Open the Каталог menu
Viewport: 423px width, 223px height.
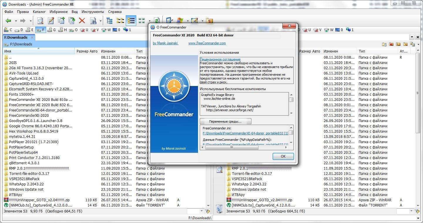click(39, 12)
